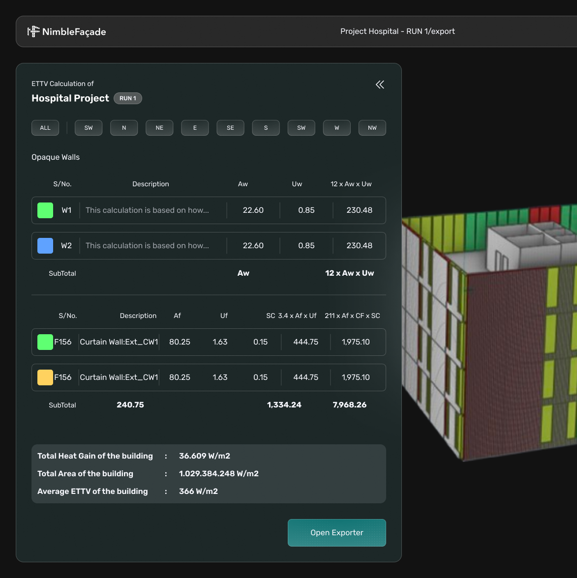
Task: Click the Hospital Project title
Action: click(x=70, y=98)
